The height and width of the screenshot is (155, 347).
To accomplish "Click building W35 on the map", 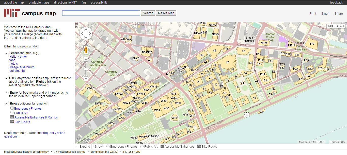I will (166, 108).
